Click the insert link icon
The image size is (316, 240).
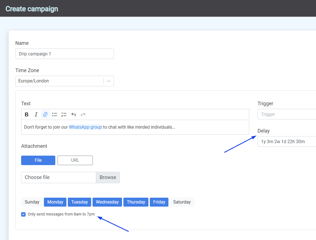pos(45,114)
